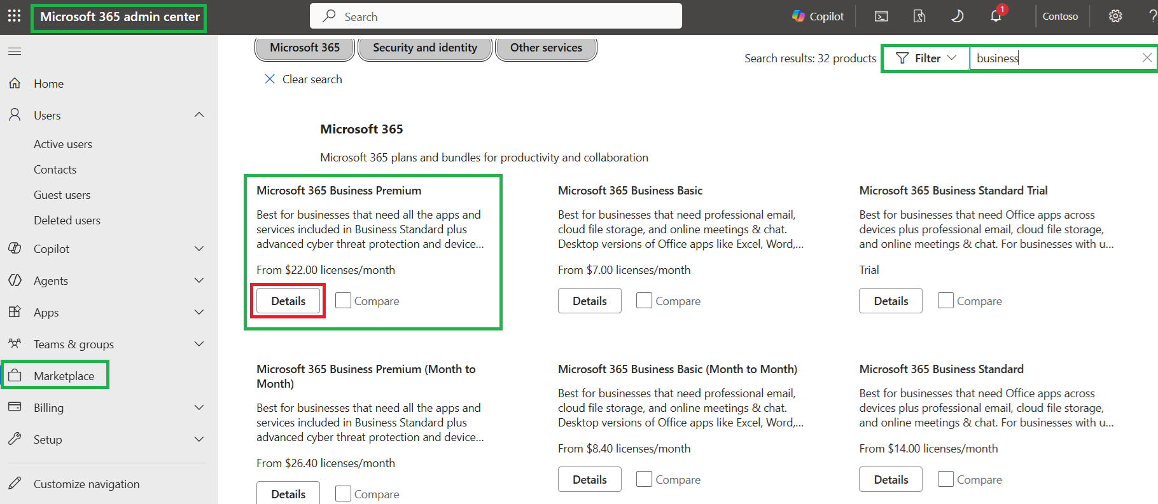Clear the business filter text with X
Viewport: 1158px width, 504px height.
coord(1147,58)
